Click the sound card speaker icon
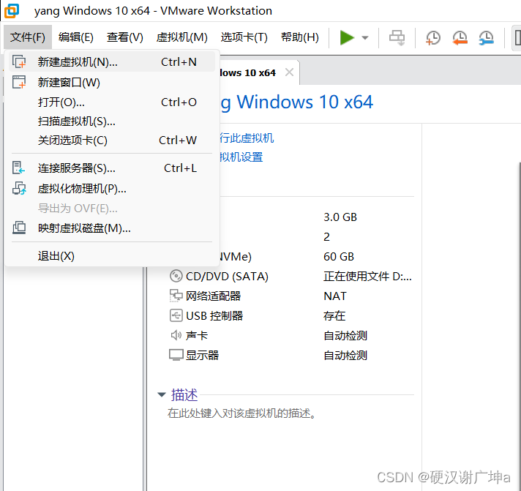 click(x=176, y=335)
